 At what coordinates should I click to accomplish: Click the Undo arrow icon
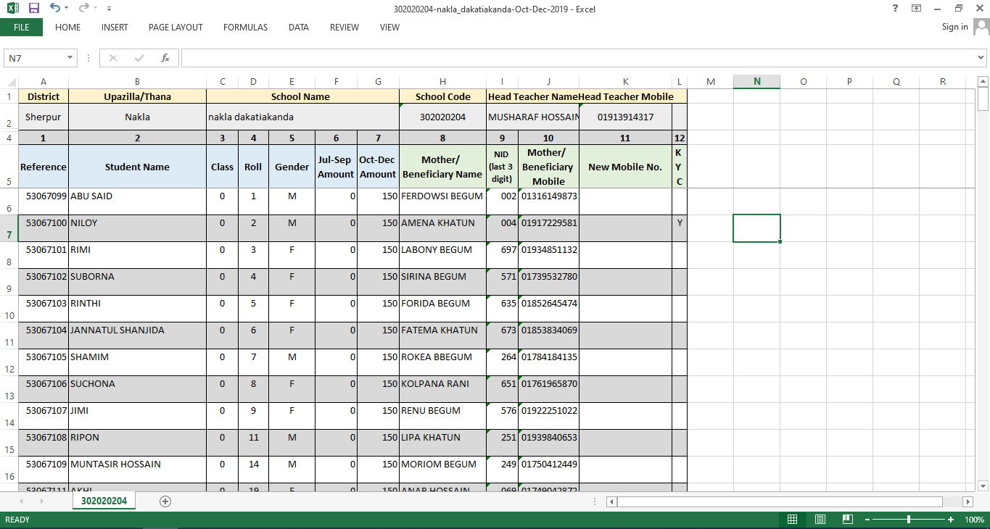[x=55, y=8]
